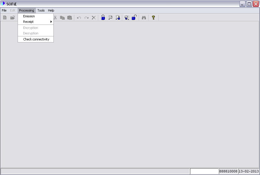Choose Check connectivity menu entry
The height and width of the screenshot is (175, 260).
[36, 39]
